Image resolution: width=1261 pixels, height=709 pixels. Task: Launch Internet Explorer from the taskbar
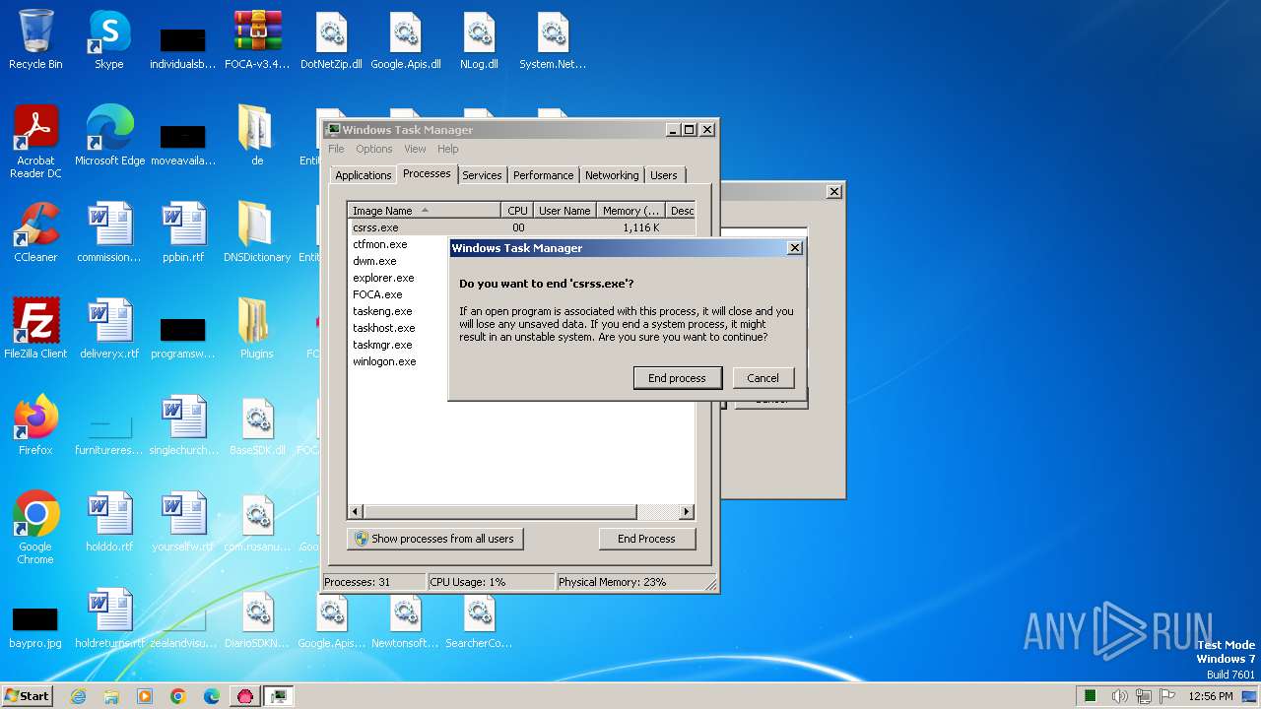pyautogui.click(x=78, y=696)
